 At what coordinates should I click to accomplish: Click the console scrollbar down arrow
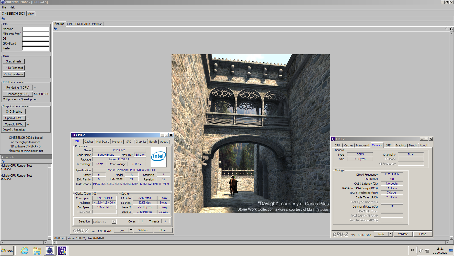pyautogui.click(x=50, y=238)
